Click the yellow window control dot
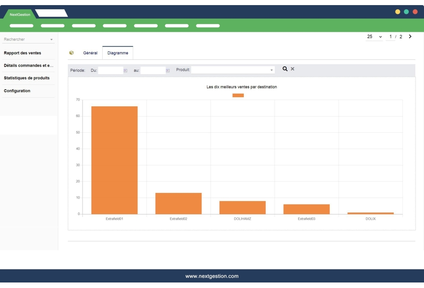This screenshot has height=288, width=424. [398, 12]
